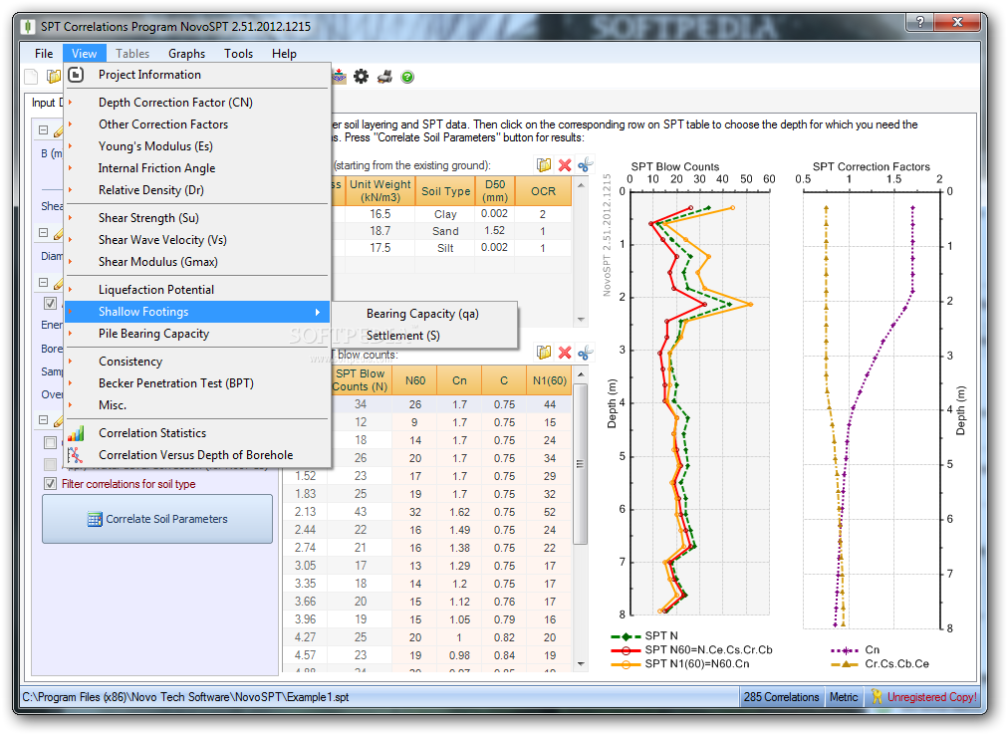This screenshot has width=1008, height=735.
Task: Click the file path in status bar
Action: click(186, 697)
